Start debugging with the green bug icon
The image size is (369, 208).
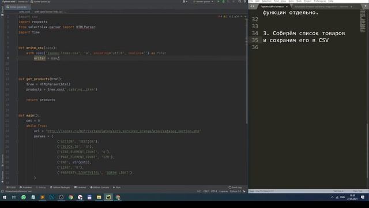223,2
